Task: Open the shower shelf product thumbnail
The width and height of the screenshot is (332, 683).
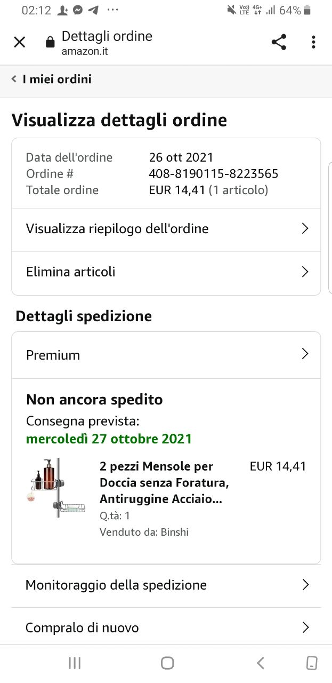Action: (x=56, y=488)
